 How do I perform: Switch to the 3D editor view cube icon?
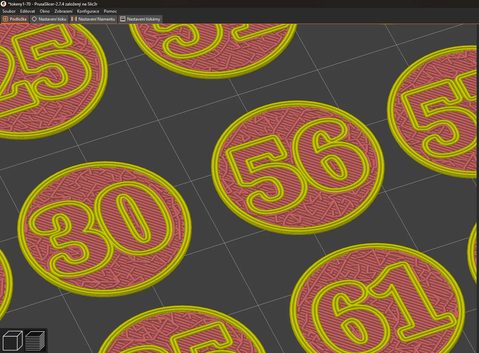[x=12, y=341]
